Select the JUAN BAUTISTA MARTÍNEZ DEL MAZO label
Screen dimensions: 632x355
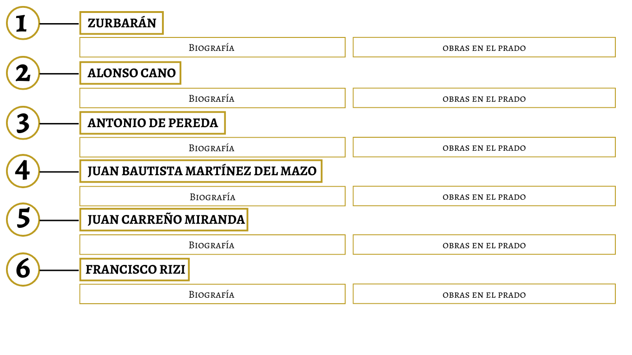tap(201, 171)
